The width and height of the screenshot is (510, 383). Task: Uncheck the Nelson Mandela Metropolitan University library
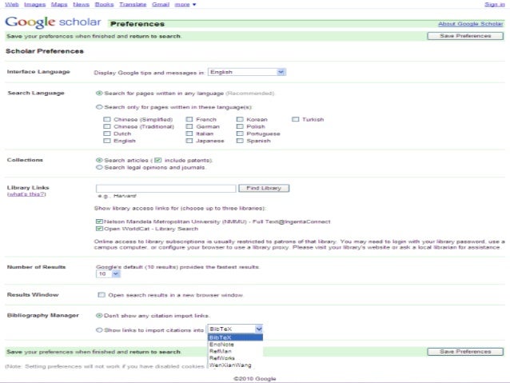pyautogui.click(x=100, y=221)
